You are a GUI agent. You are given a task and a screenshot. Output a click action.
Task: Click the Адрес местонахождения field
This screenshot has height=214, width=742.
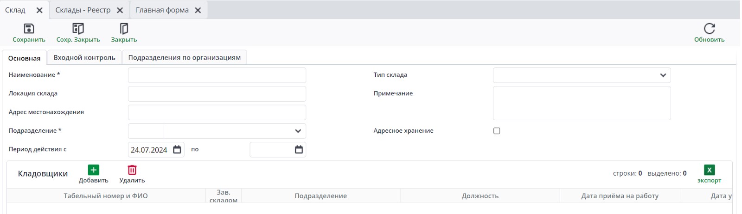217,112
